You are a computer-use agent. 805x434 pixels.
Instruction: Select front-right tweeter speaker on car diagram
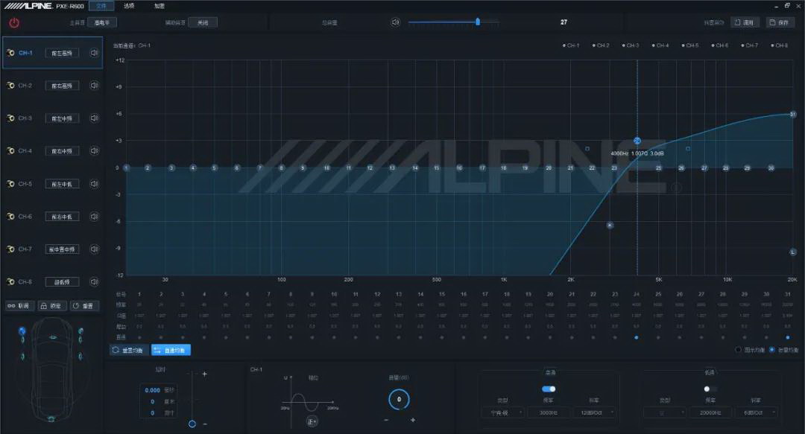pos(80,331)
